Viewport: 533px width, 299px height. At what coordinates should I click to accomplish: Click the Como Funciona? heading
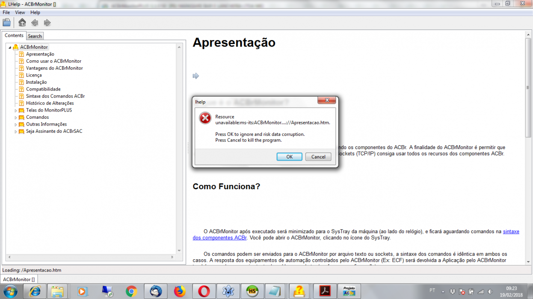(226, 186)
